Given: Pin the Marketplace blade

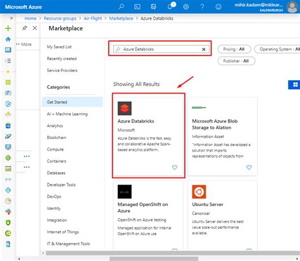Looking at the screenshot, I should click(25, 28).
